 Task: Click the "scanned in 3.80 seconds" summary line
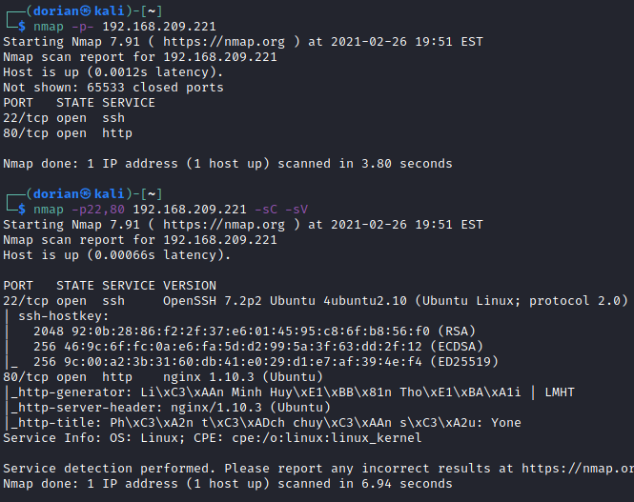click(x=227, y=164)
